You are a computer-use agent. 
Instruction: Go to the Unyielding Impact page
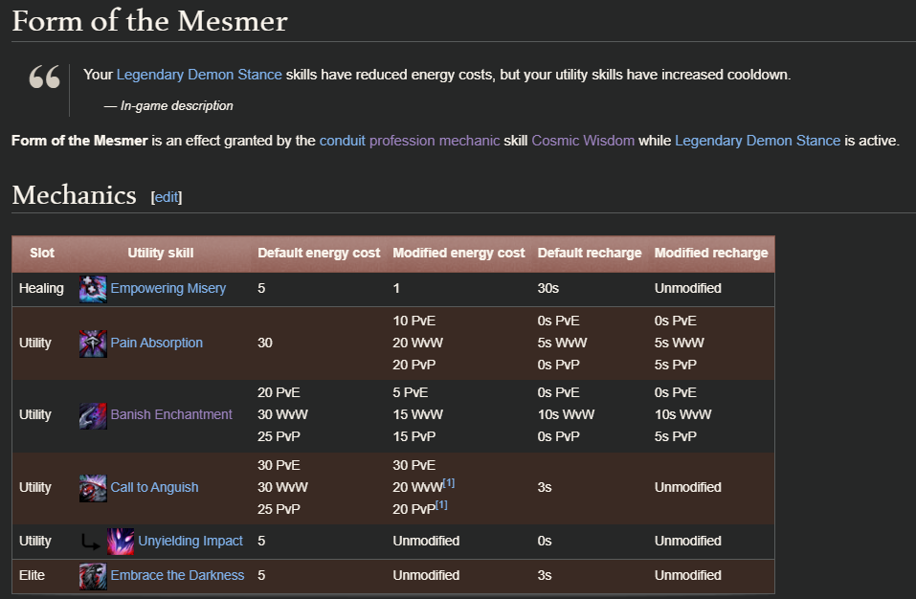click(x=190, y=542)
